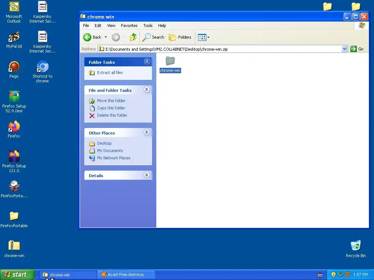Launch Pego desktop shortcut
Viewport: 374px width, 280px height.
(x=14, y=70)
